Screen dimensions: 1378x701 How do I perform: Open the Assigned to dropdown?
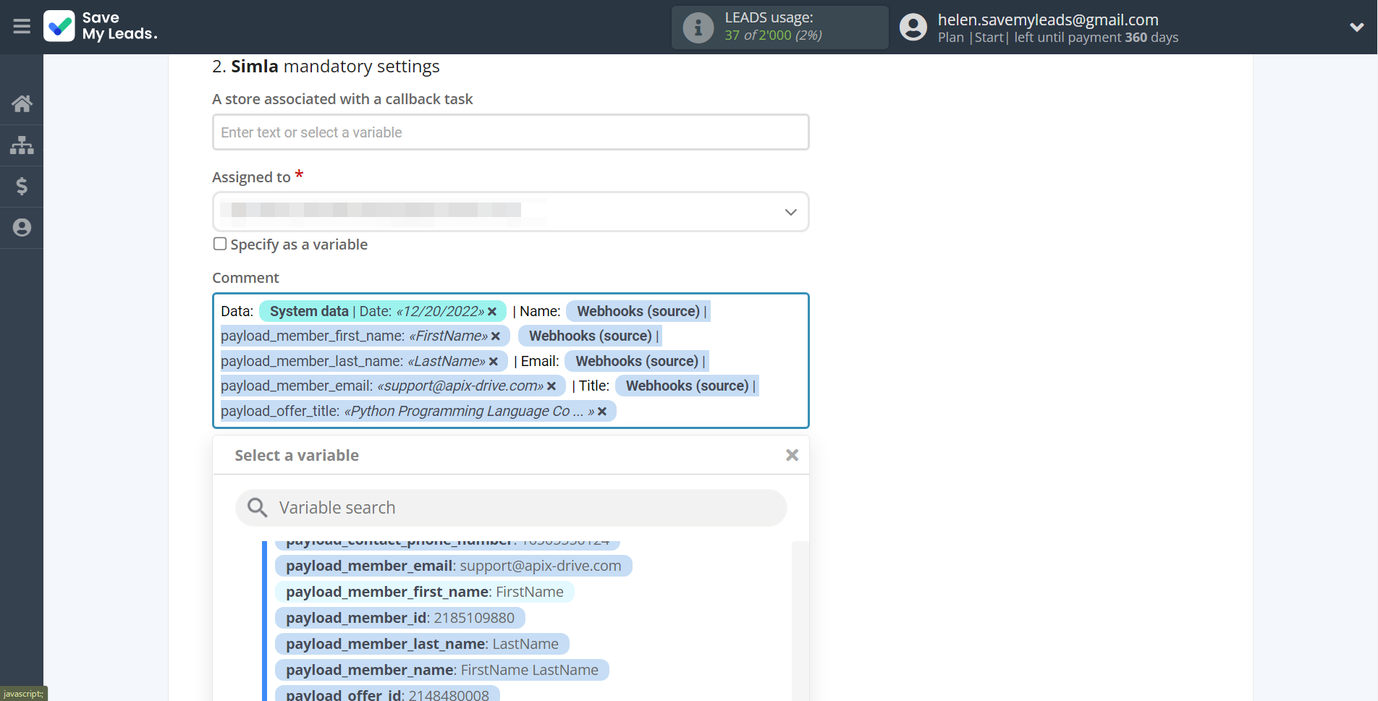pos(510,212)
